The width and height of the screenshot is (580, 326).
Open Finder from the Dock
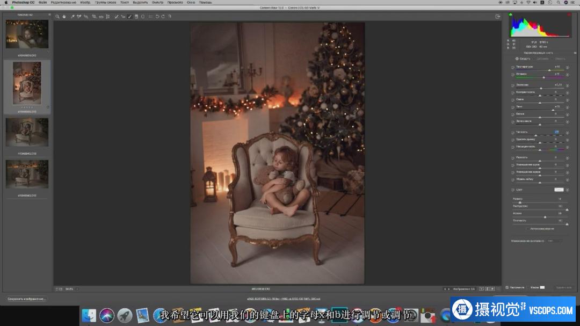[89, 316]
